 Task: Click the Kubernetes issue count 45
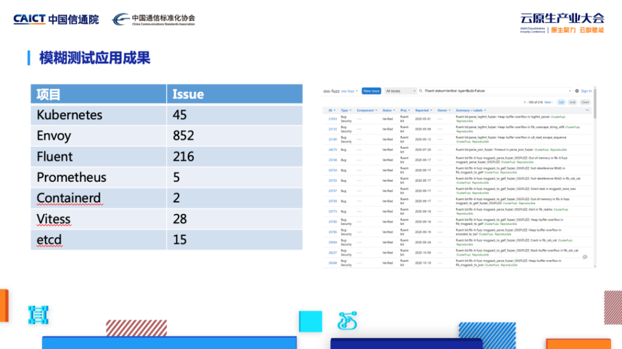click(x=180, y=115)
